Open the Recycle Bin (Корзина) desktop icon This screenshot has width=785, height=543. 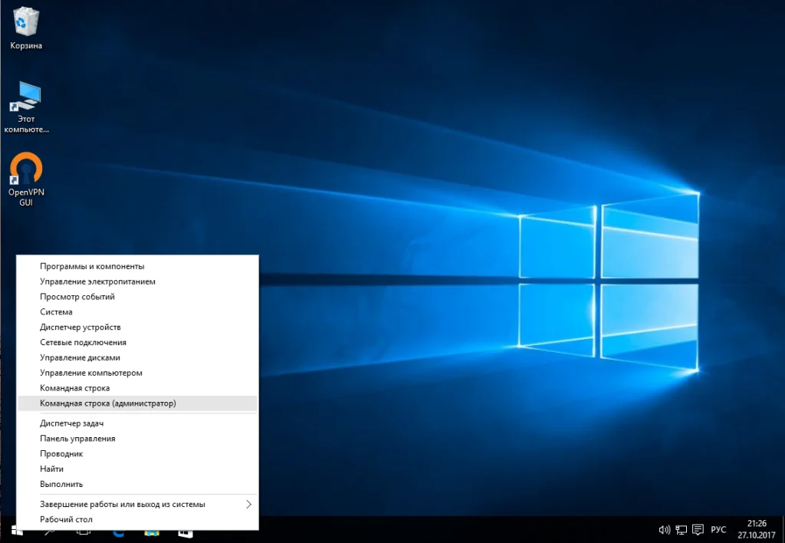click(26, 23)
